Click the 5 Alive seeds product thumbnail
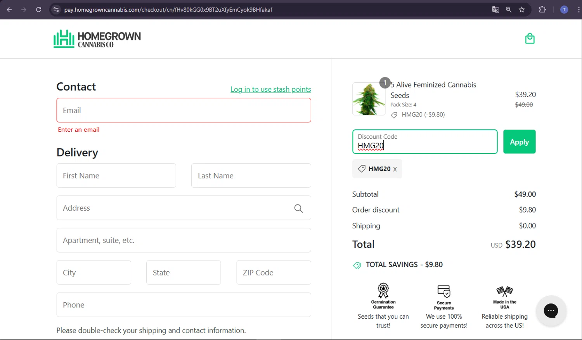This screenshot has height=340, width=582. click(x=369, y=99)
